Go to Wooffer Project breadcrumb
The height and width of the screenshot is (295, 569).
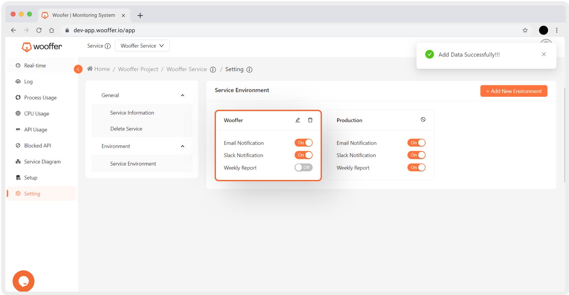tap(138, 69)
